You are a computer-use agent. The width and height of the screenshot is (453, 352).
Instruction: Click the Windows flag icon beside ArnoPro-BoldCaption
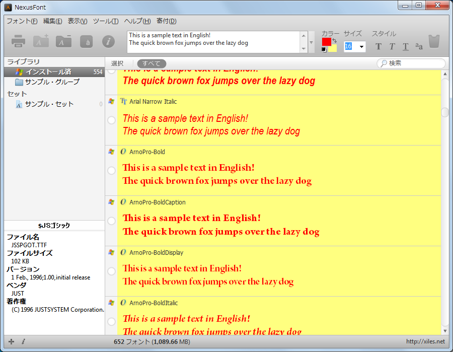111,202
